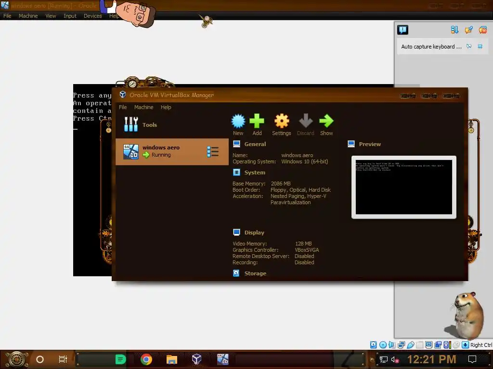The image size is (493, 369).
Task: Click the display status bar icon
Action: tap(428, 345)
